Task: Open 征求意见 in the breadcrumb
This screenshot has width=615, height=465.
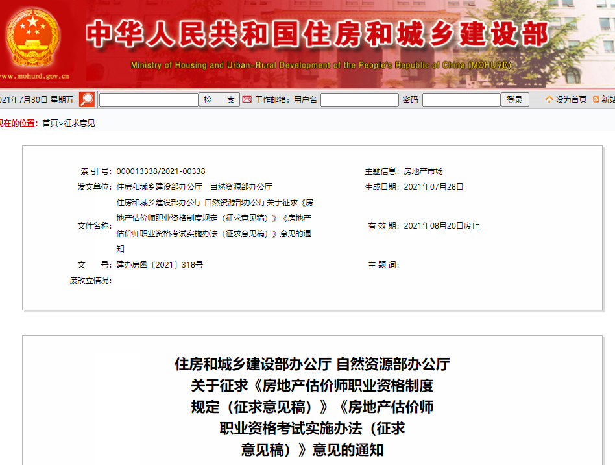Action: coord(79,123)
